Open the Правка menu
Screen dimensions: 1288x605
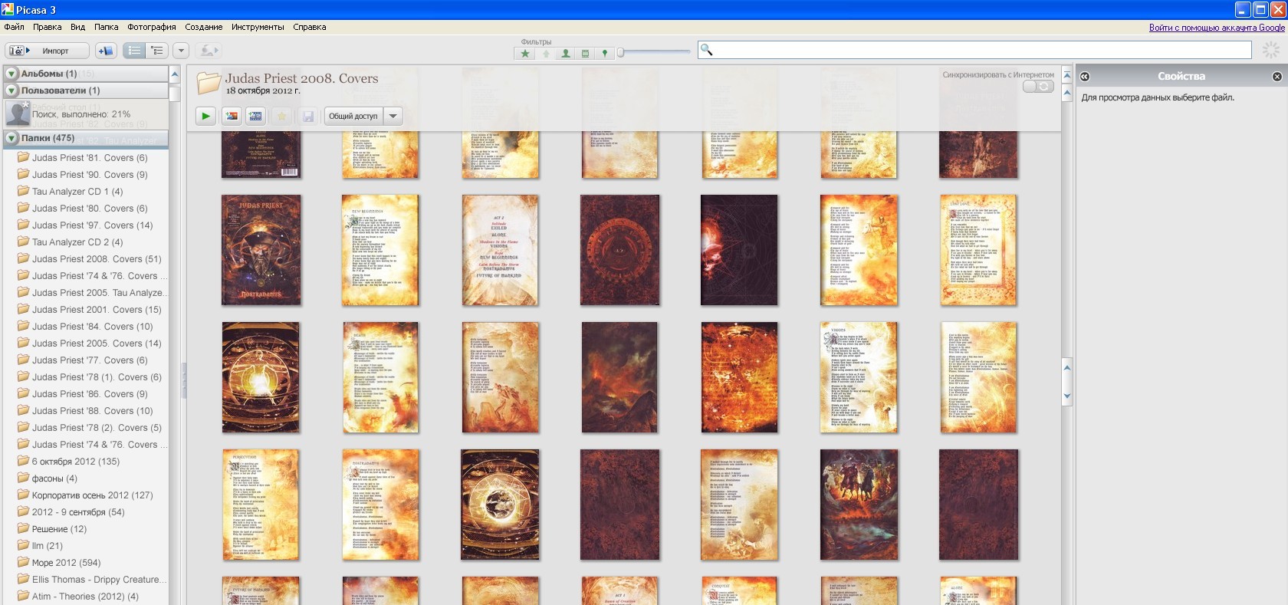click(48, 27)
